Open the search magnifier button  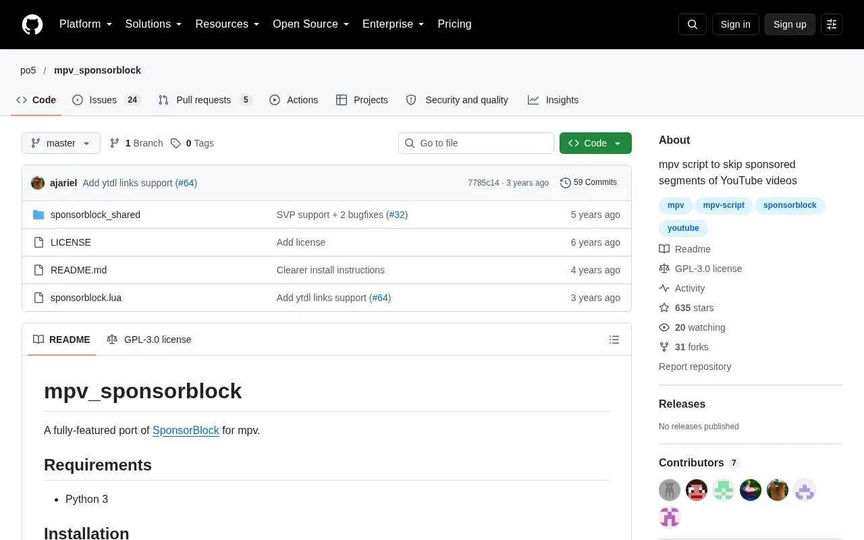tap(693, 24)
